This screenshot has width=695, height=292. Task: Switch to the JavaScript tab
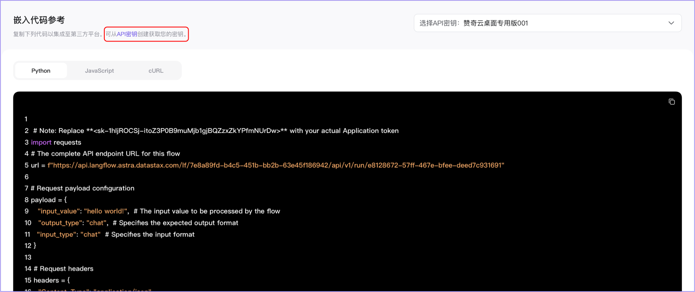click(99, 71)
